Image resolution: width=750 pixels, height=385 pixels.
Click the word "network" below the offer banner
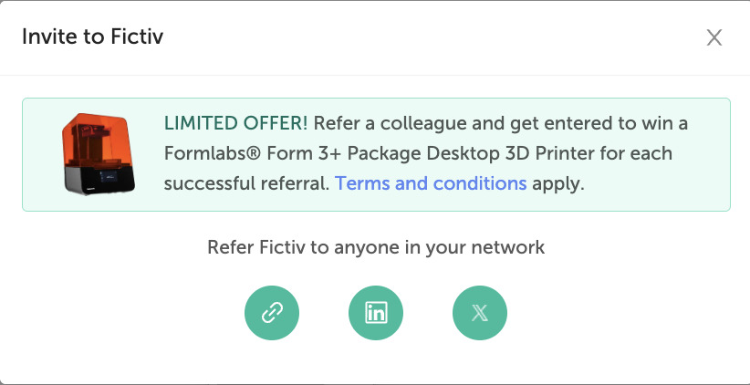[512, 247]
